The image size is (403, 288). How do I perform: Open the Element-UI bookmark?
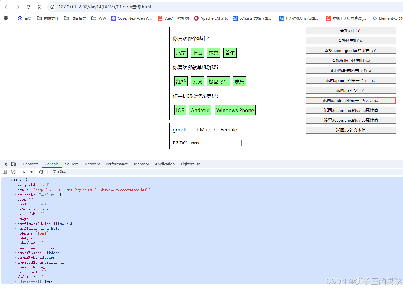click(388, 18)
